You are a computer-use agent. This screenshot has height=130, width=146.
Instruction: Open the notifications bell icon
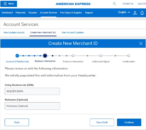(142, 13)
